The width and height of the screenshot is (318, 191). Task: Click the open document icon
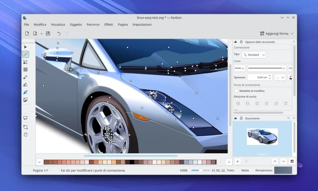(35, 33)
